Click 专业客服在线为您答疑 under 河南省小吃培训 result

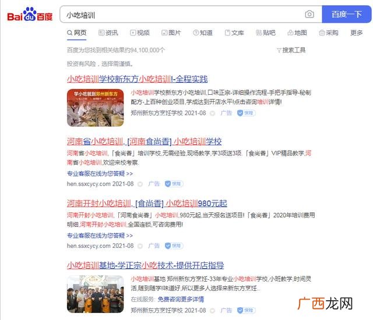(100, 173)
